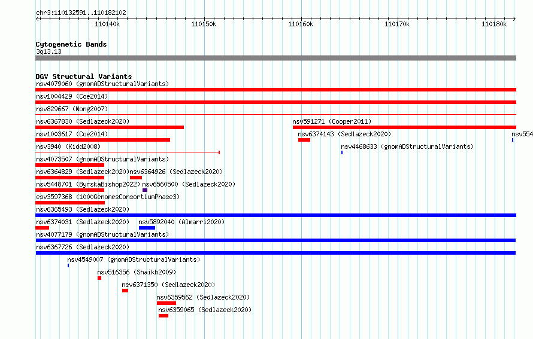This screenshot has height=339, width=533.
Task: Click the purple nsv6560500 marker
Action: (145, 190)
